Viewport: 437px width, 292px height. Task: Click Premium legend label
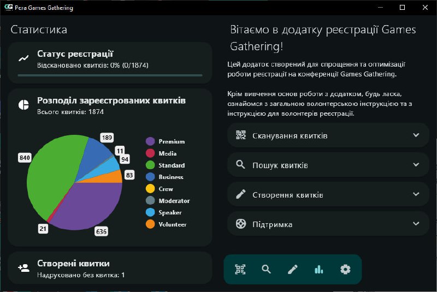click(172, 141)
